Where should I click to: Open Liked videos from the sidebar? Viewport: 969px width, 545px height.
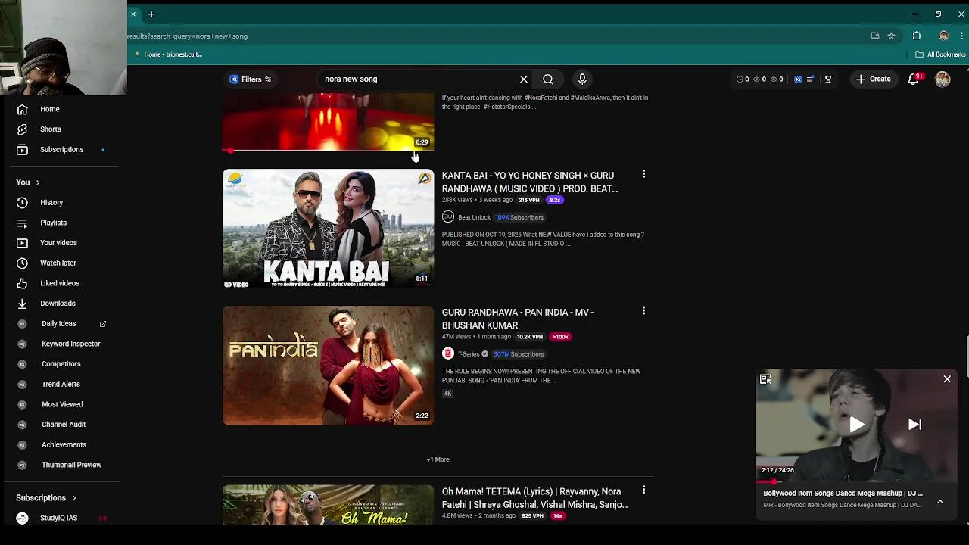59,283
